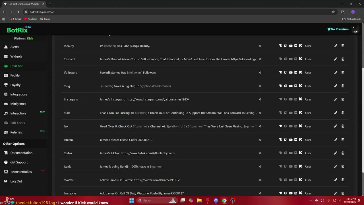Enable YouTube platform for the !instagram command
Image resolution: width=364 pixels, height=205 pixels.
click(291, 99)
